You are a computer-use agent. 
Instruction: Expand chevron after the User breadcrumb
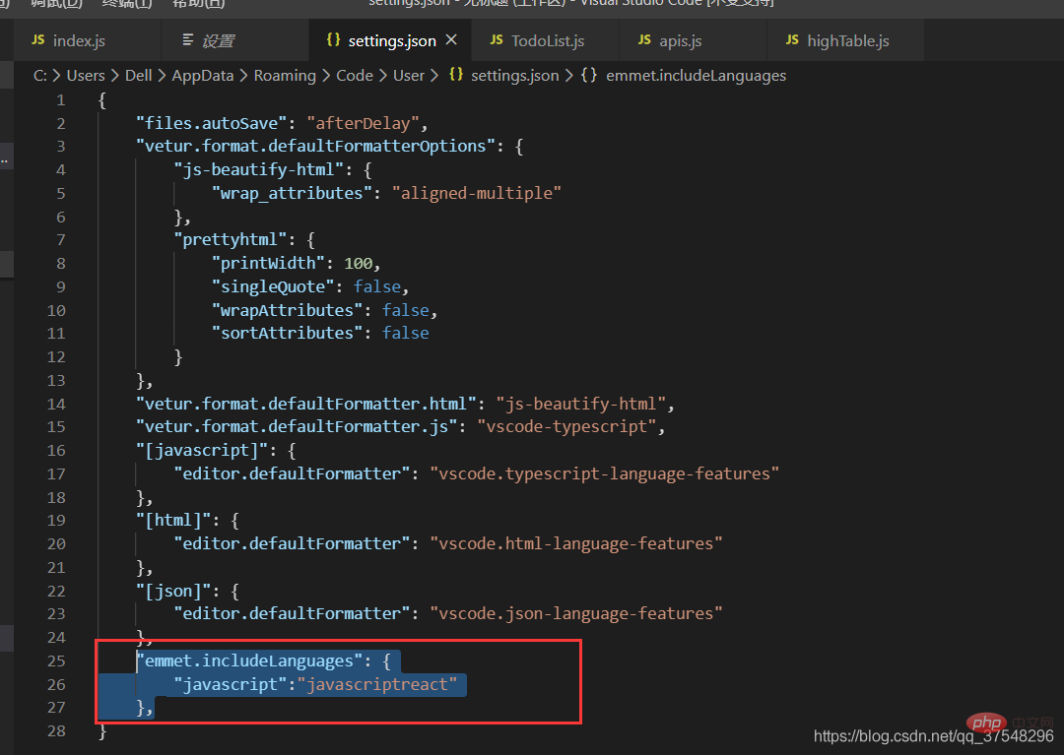434,76
